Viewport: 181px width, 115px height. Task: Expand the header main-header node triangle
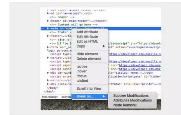(48, 21)
